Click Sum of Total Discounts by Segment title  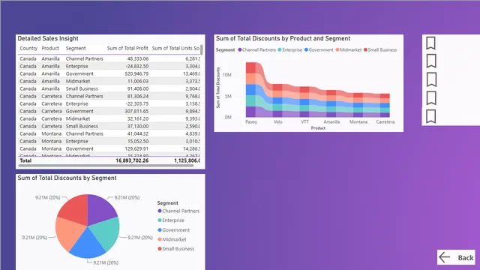[67, 178]
